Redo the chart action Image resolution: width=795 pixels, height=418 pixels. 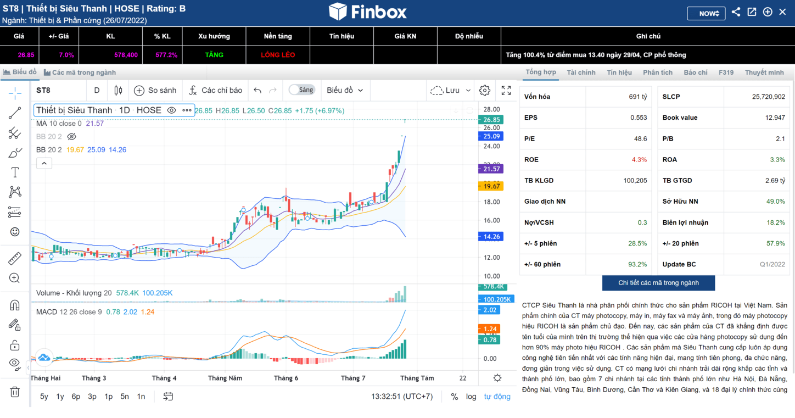pyautogui.click(x=273, y=91)
